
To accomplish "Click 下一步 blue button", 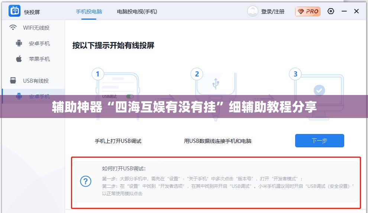I will click(x=319, y=141).
